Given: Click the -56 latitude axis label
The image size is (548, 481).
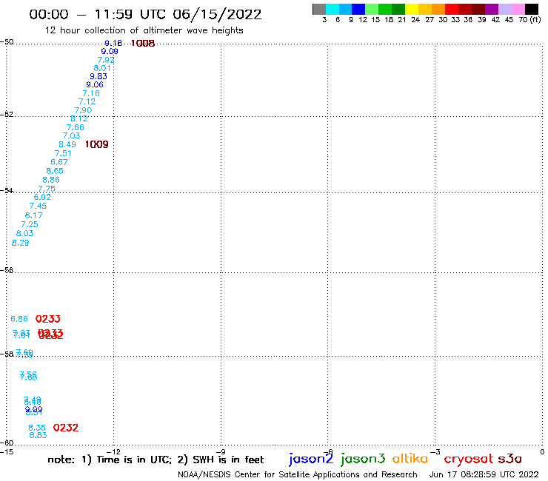Looking at the screenshot, I should point(7,270).
